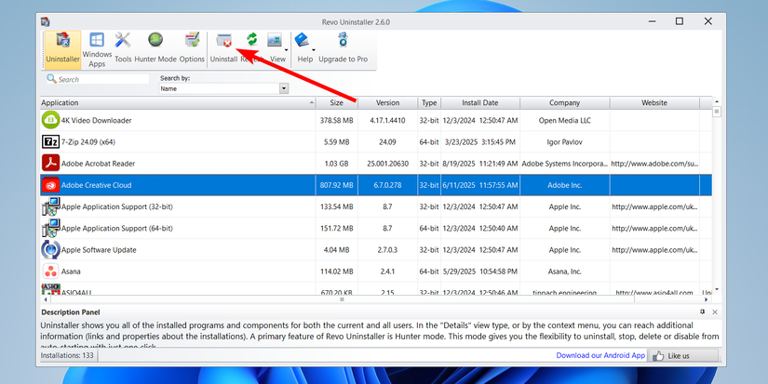The height and width of the screenshot is (384, 768).
Task: Click version 6.7.0.278 cell
Action: pos(387,185)
